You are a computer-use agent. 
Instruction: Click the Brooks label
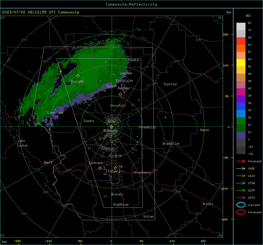click(x=208, y=204)
